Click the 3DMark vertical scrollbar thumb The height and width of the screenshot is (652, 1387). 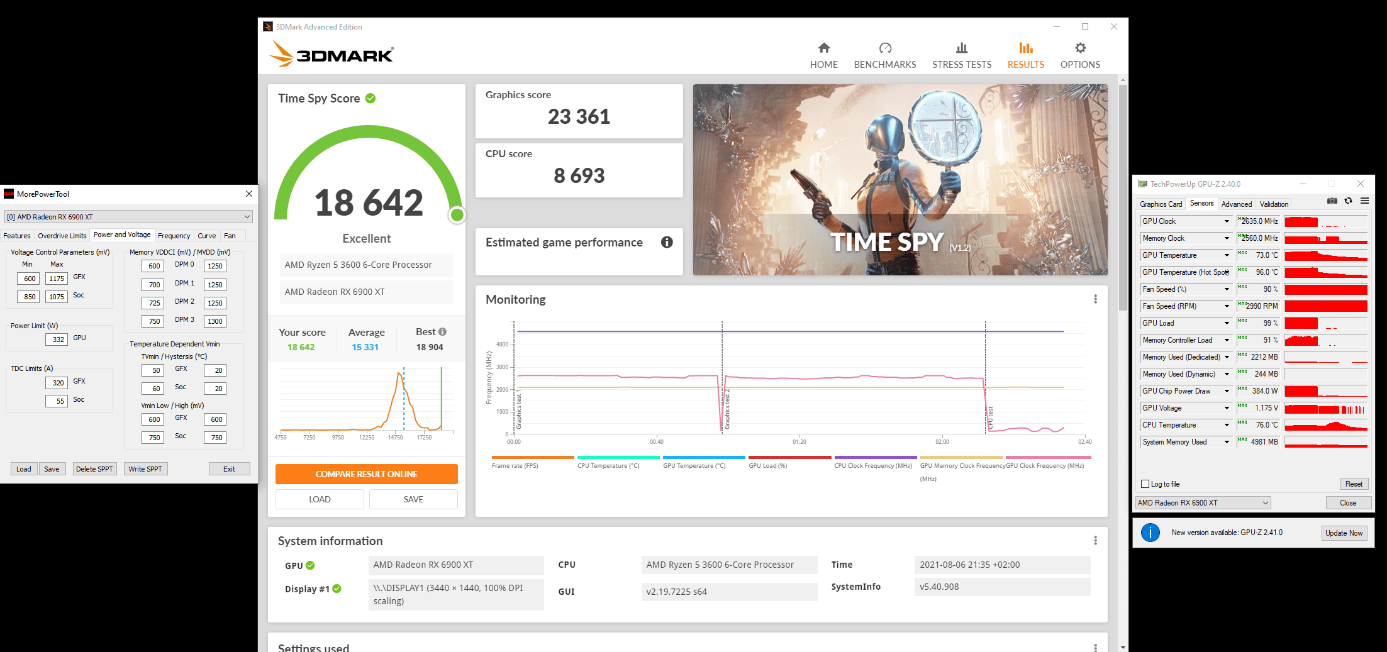coord(1123,198)
